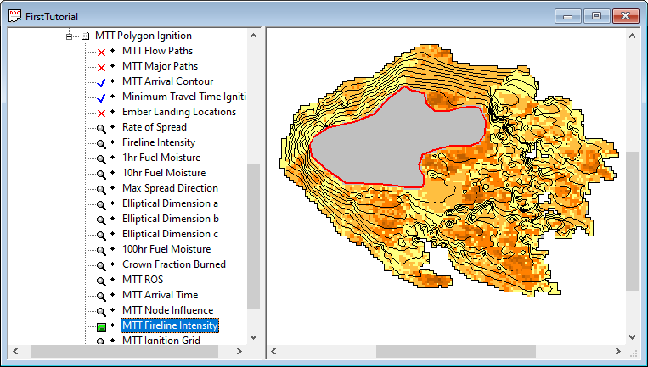Screen dimensions: 648x367
Task: Click magnifier icon next to MTT Ignition Grid
Action: (101, 341)
